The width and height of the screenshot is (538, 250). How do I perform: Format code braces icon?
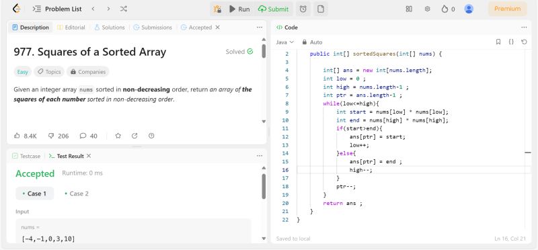coord(511,42)
